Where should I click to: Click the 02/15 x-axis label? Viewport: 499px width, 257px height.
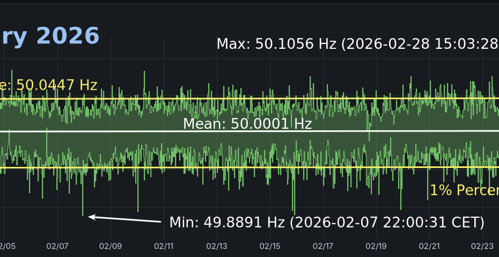click(270, 246)
